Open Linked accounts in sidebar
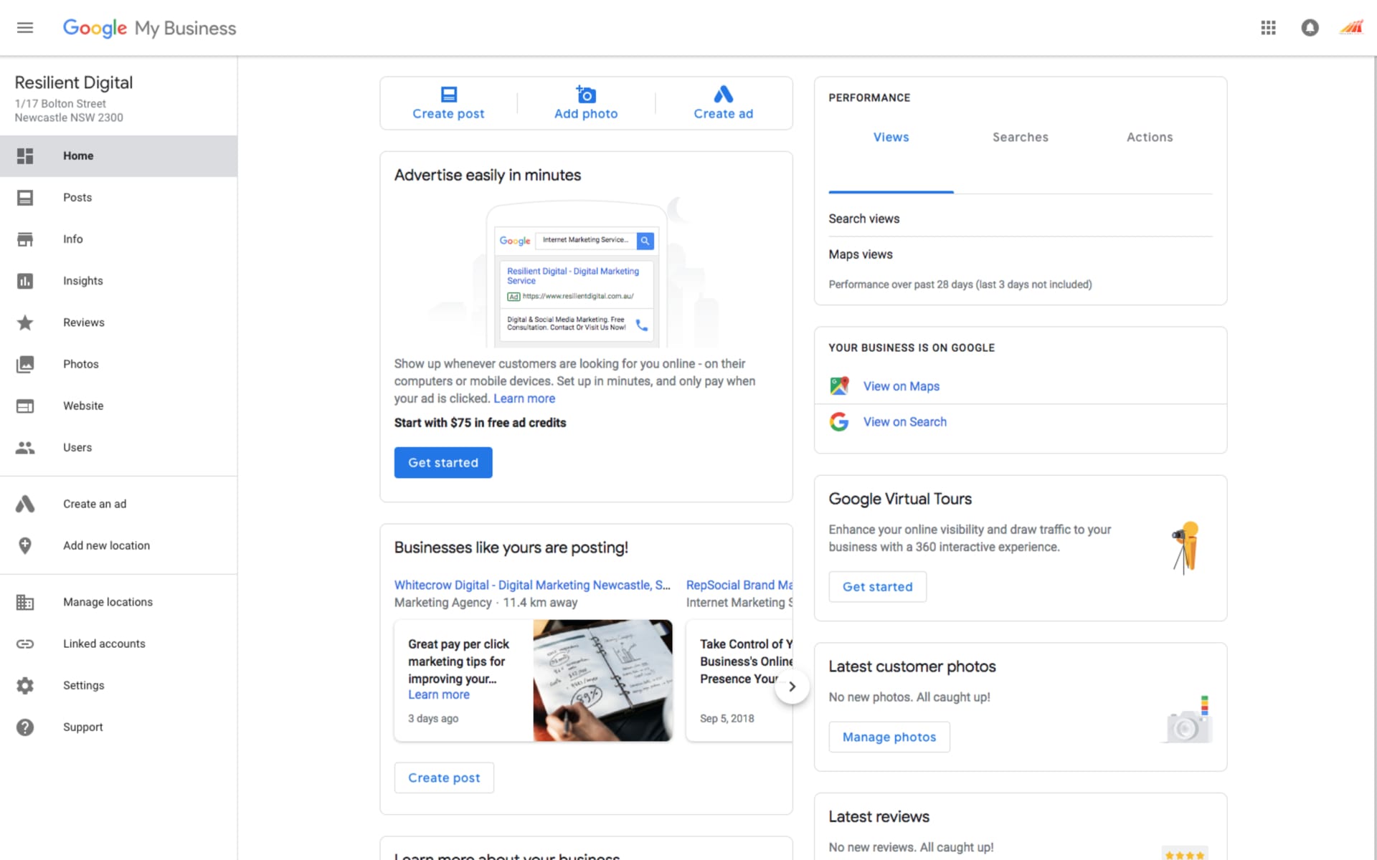This screenshot has height=860, width=1377. click(x=118, y=644)
